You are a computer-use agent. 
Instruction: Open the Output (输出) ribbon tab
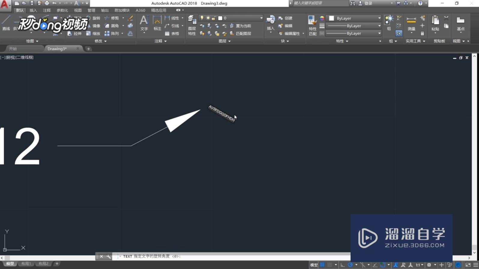point(105,10)
